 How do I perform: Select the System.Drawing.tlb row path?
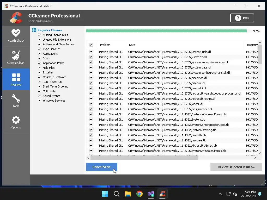(172, 130)
